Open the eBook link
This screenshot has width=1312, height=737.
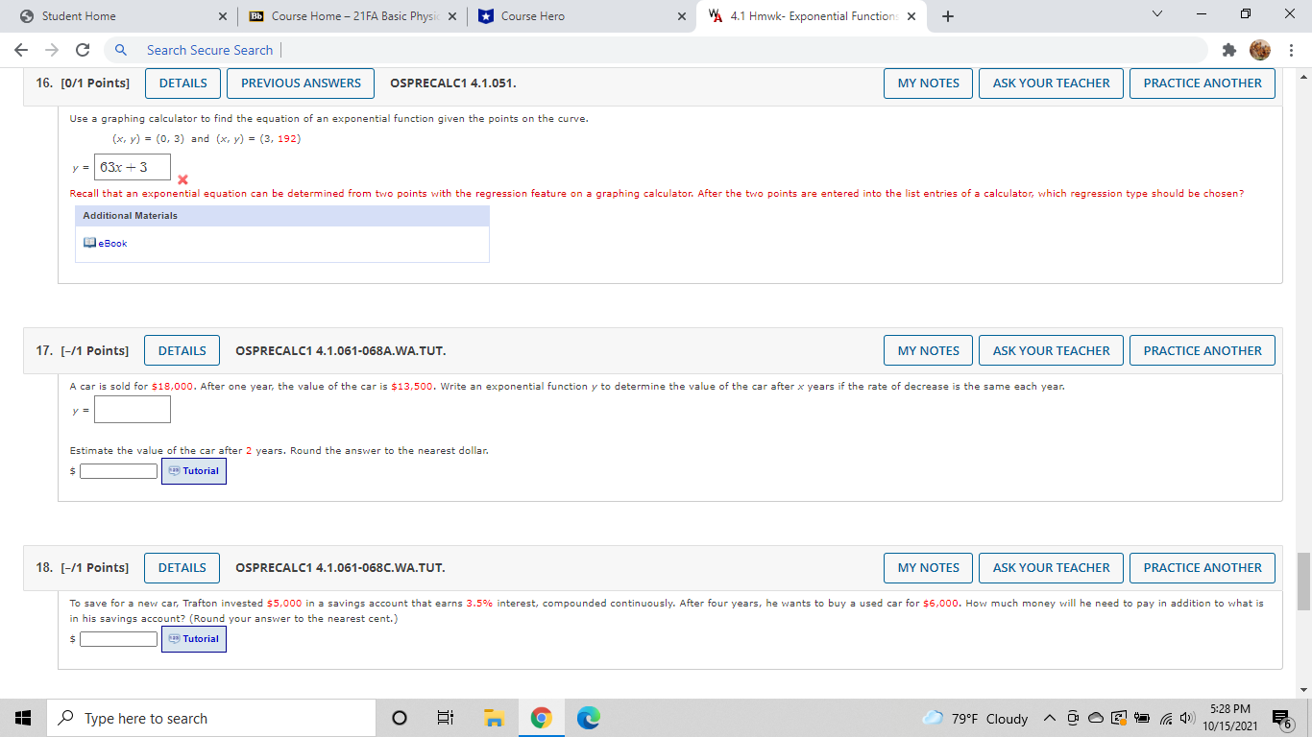pos(112,243)
